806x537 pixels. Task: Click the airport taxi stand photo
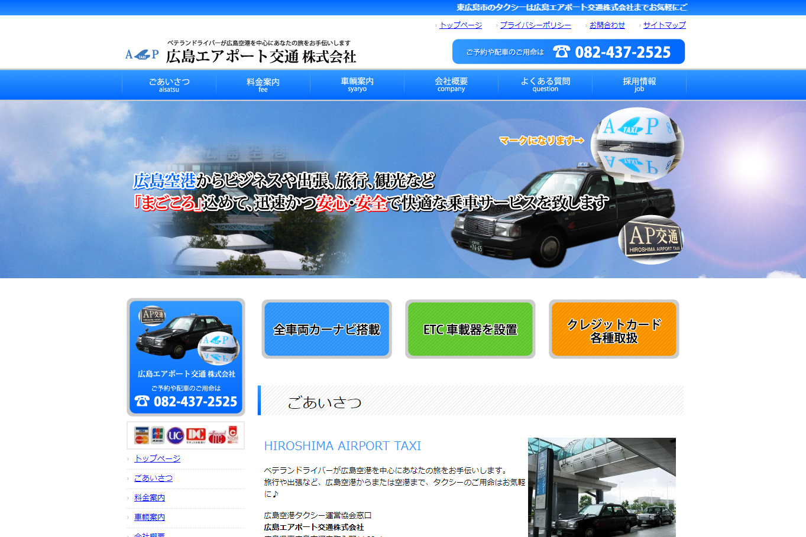pyautogui.click(x=602, y=487)
